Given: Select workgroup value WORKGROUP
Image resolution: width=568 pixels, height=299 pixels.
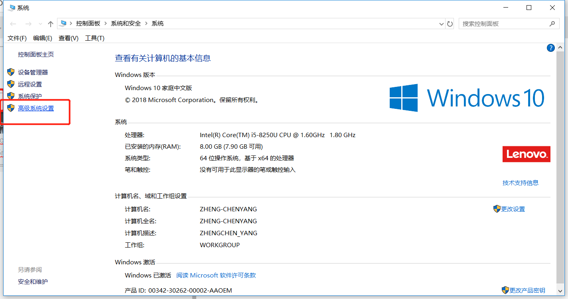Looking at the screenshot, I should click(220, 245).
